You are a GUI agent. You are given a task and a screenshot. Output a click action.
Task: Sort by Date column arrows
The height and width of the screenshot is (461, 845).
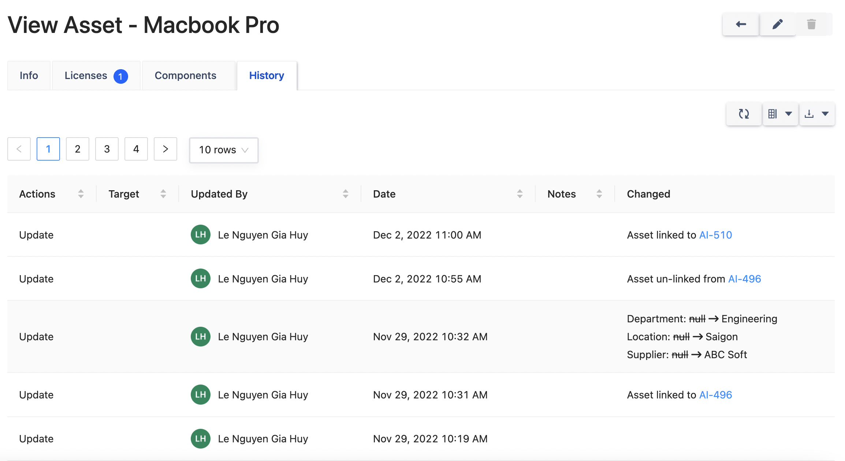520,194
